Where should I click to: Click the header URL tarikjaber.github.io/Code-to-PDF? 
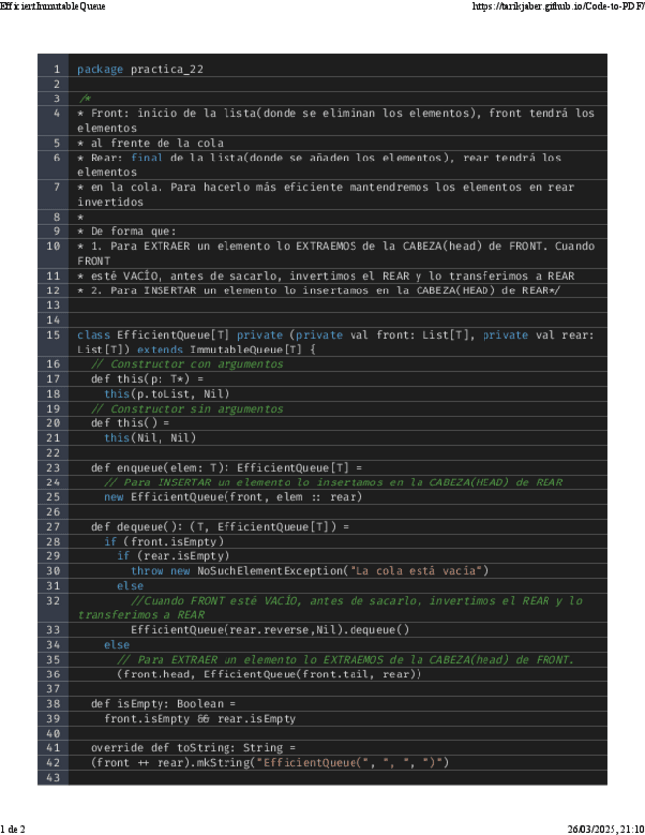(558, 6)
